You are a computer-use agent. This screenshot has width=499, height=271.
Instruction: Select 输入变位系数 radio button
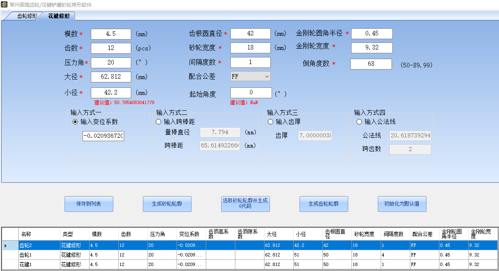click(75, 122)
